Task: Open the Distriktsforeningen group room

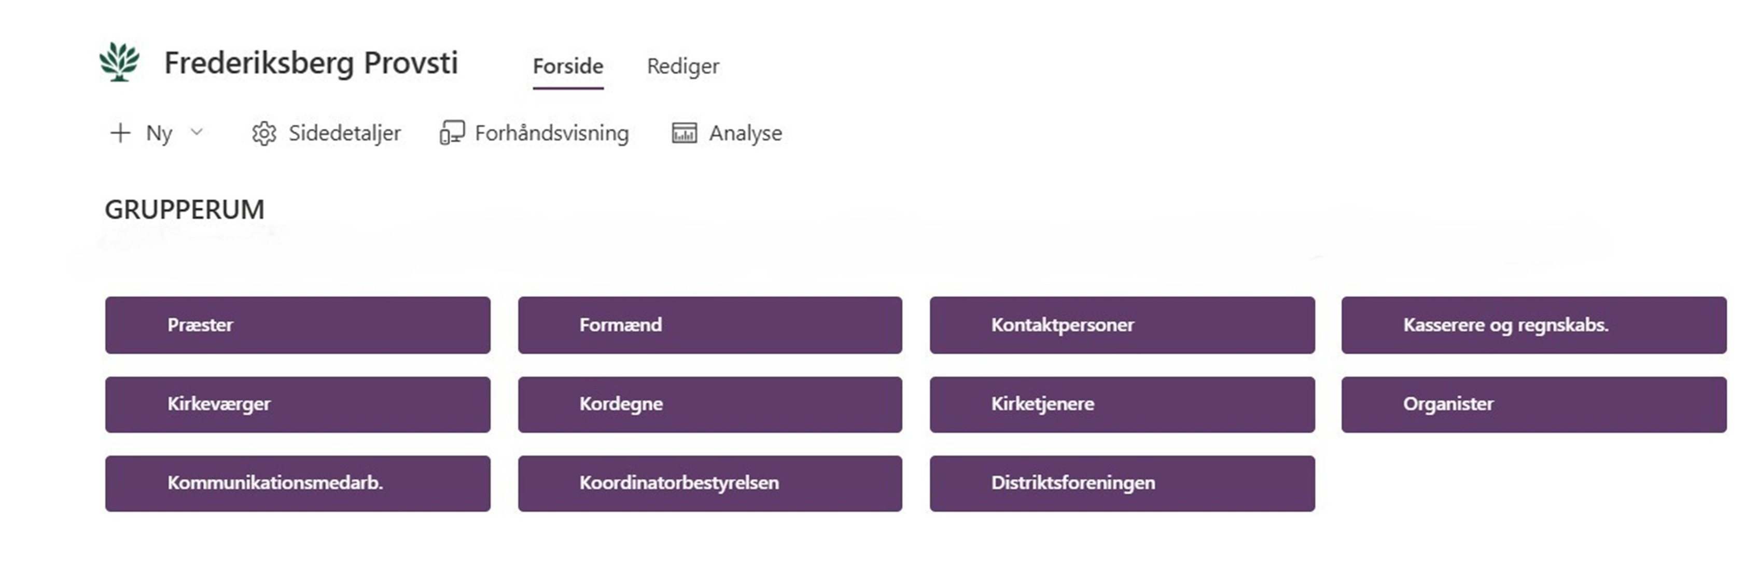Action: [1122, 483]
